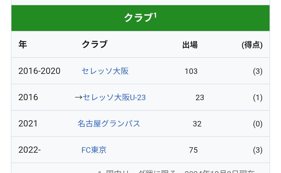Click the (3) goals for FC東京
The image size is (281, 173).
258,150
